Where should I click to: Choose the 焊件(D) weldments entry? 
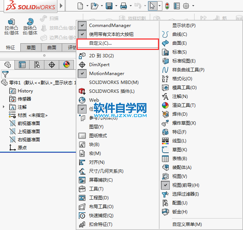pyautogui.click(x=201, y=114)
